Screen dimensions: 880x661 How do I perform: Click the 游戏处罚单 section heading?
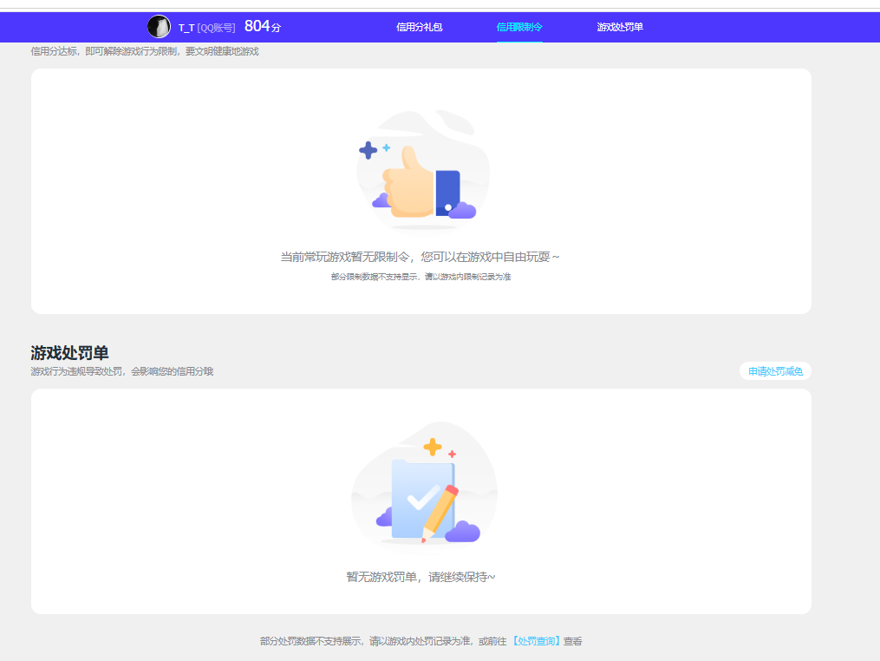[69, 353]
